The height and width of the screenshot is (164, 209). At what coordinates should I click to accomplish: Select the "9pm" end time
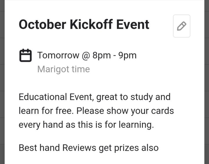click(127, 55)
